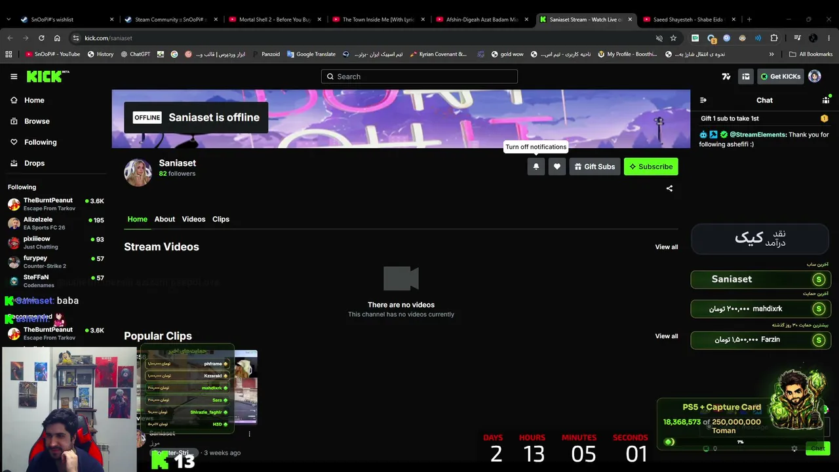This screenshot has width=839, height=472.
Task: Click the magnifier icon in the Kick search bar
Action: (x=330, y=77)
